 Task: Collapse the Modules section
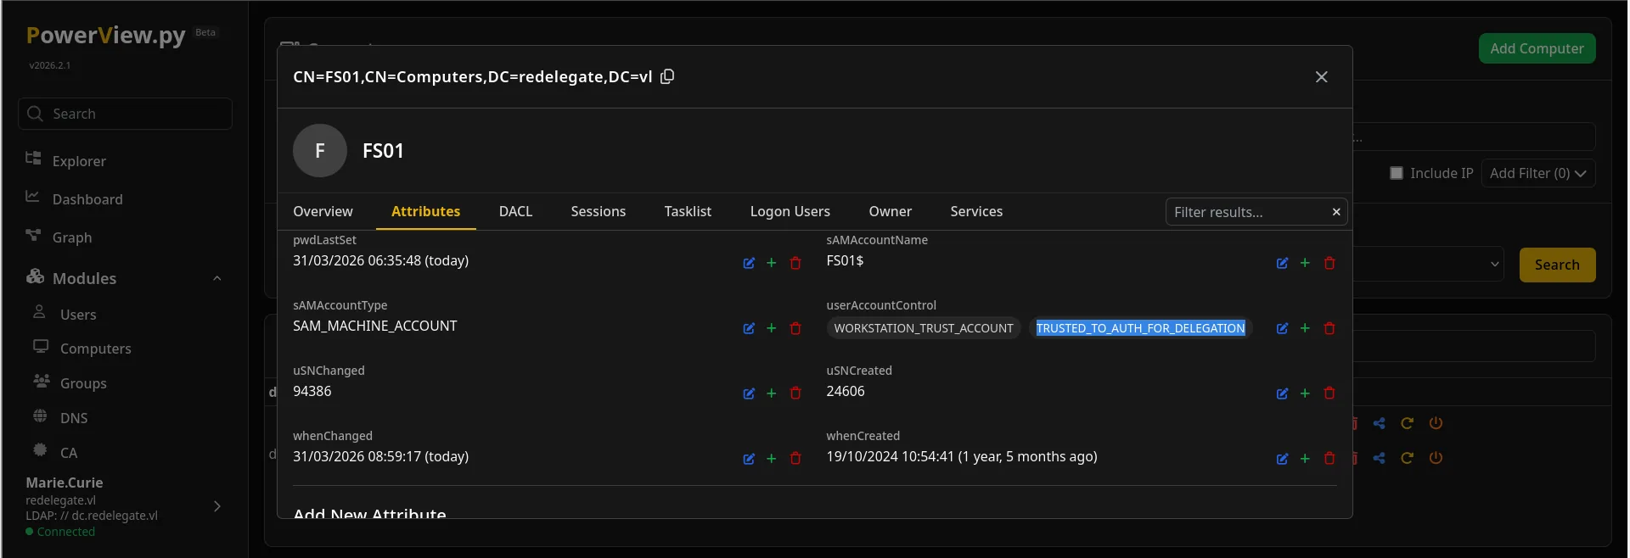(x=217, y=278)
